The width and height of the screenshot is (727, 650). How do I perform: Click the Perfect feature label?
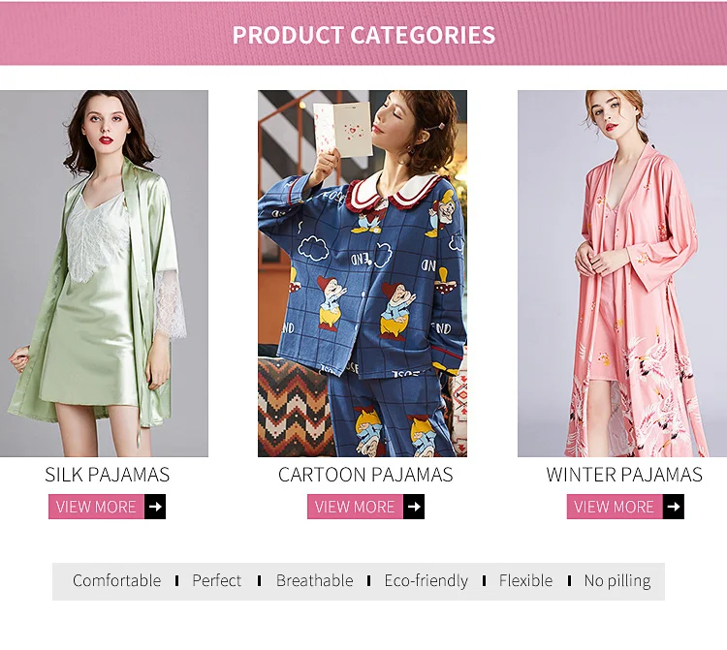coord(216,581)
